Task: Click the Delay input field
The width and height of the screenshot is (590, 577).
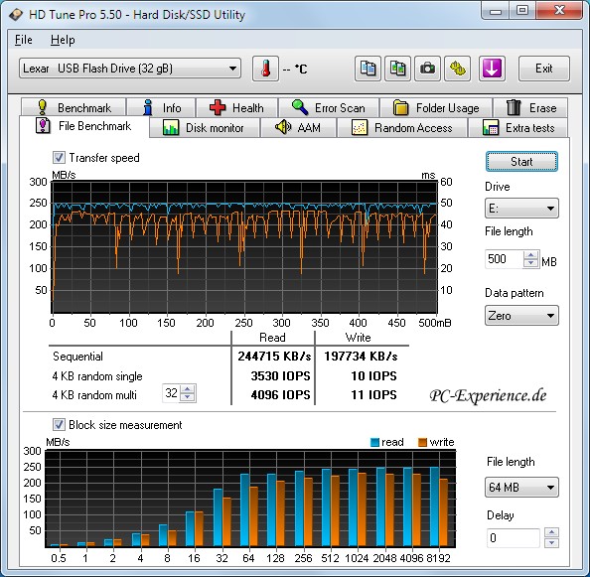Action: tap(514, 538)
